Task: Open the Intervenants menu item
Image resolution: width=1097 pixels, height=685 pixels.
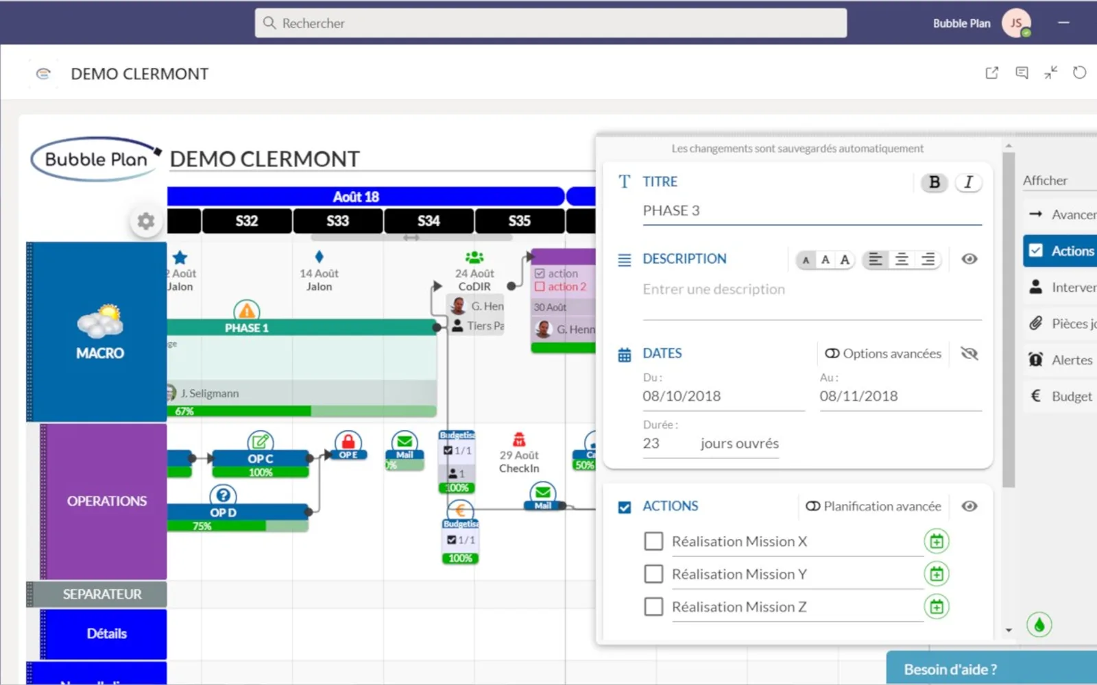Action: tap(1060, 287)
